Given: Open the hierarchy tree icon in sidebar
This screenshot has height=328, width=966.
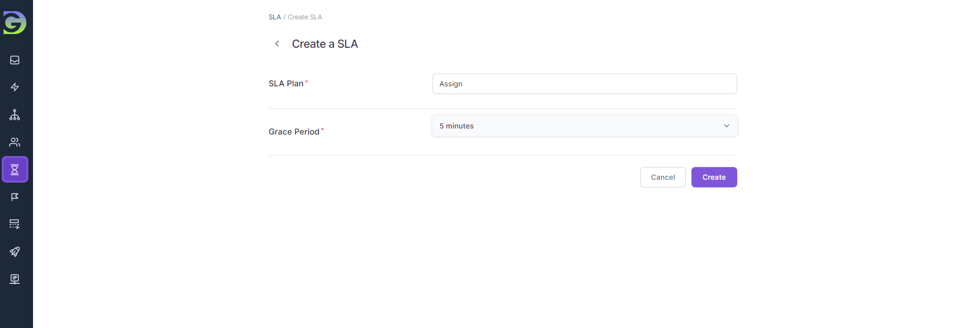Looking at the screenshot, I should coord(15,115).
